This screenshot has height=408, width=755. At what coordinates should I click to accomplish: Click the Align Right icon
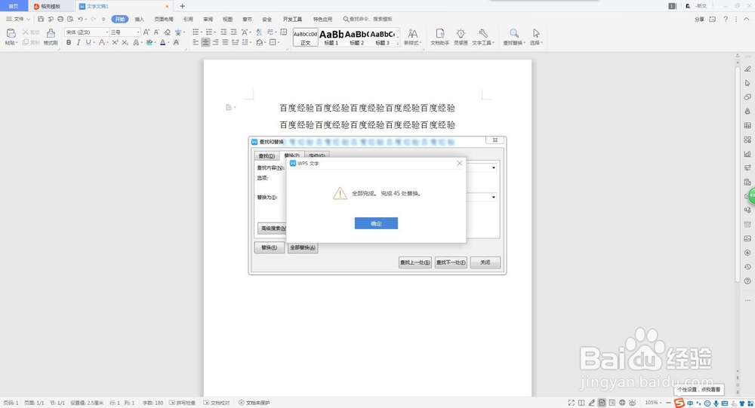[215, 42]
